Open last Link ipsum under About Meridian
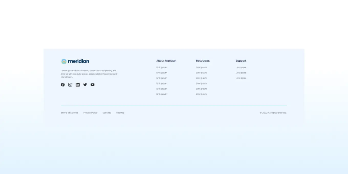 (162, 94)
